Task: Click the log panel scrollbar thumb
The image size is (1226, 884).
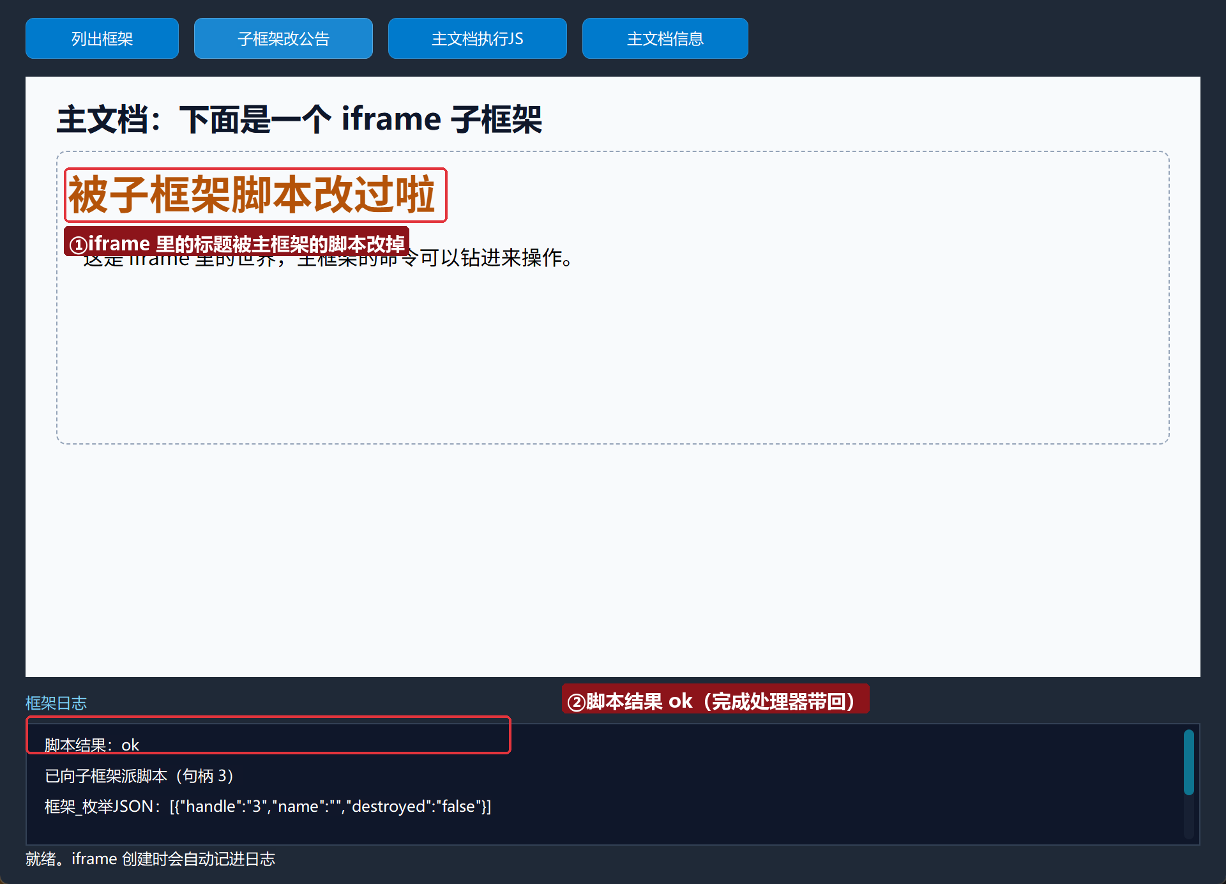Action: pyautogui.click(x=1189, y=762)
